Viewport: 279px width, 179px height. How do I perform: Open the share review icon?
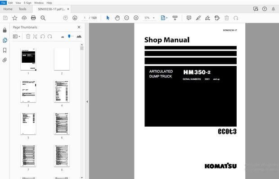coord(256,9)
